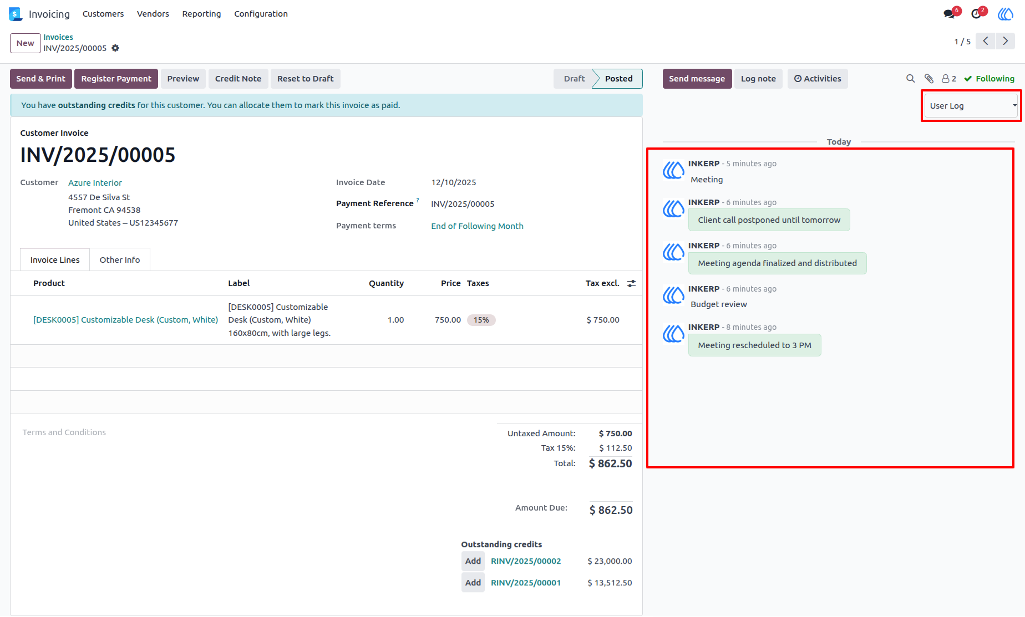Switch to the Other Info tab
The image size is (1025, 617).
pos(120,259)
